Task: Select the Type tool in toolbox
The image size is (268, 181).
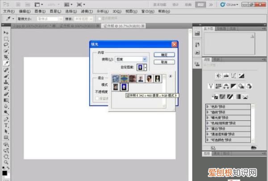Action: click(6, 126)
